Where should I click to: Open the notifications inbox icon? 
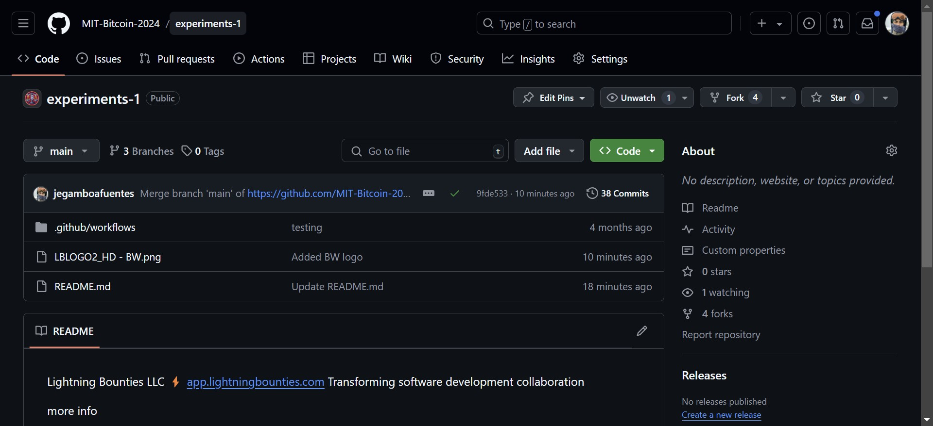867,23
